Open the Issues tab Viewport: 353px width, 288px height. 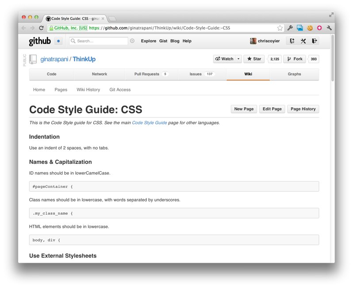point(202,74)
